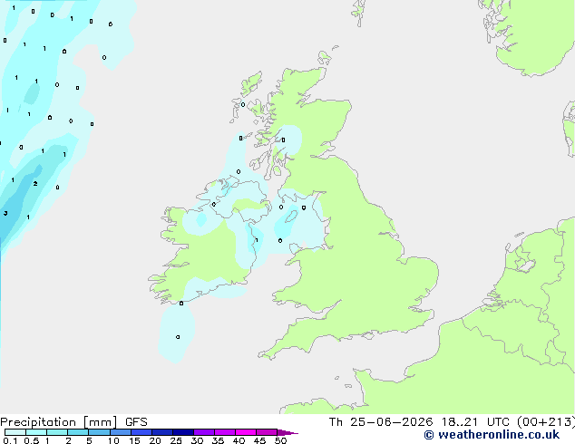The image size is (575, 444).
Task: Click the 'Precipitation [mm] GFS' title text
Action: [73, 422]
